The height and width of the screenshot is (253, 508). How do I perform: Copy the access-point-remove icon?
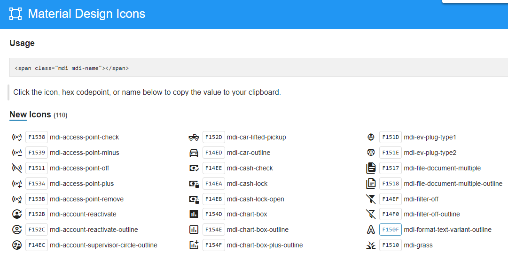[x=17, y=199]
